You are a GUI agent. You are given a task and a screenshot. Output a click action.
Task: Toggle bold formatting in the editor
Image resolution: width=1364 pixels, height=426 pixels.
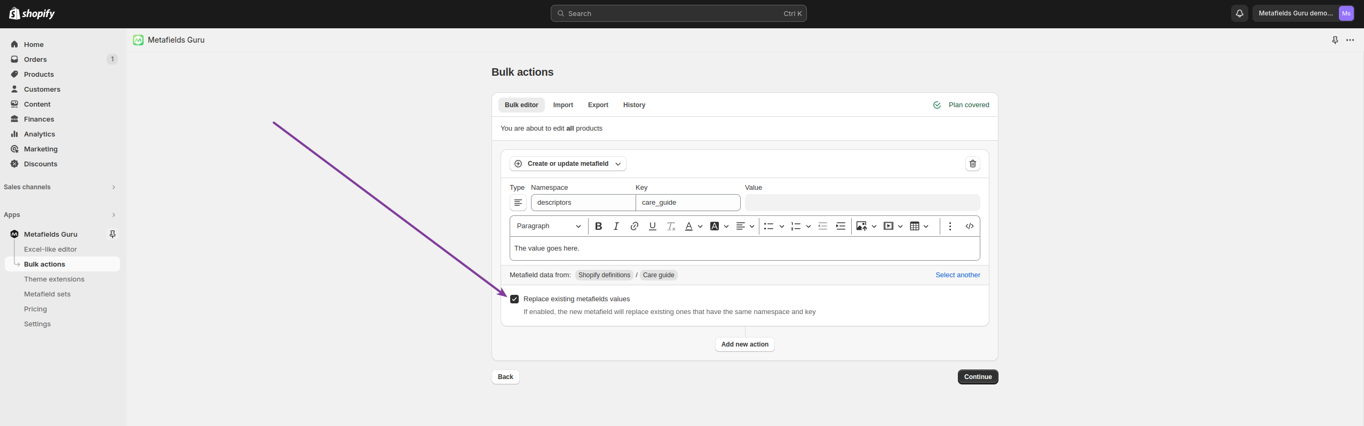click(x=598, y=226)
